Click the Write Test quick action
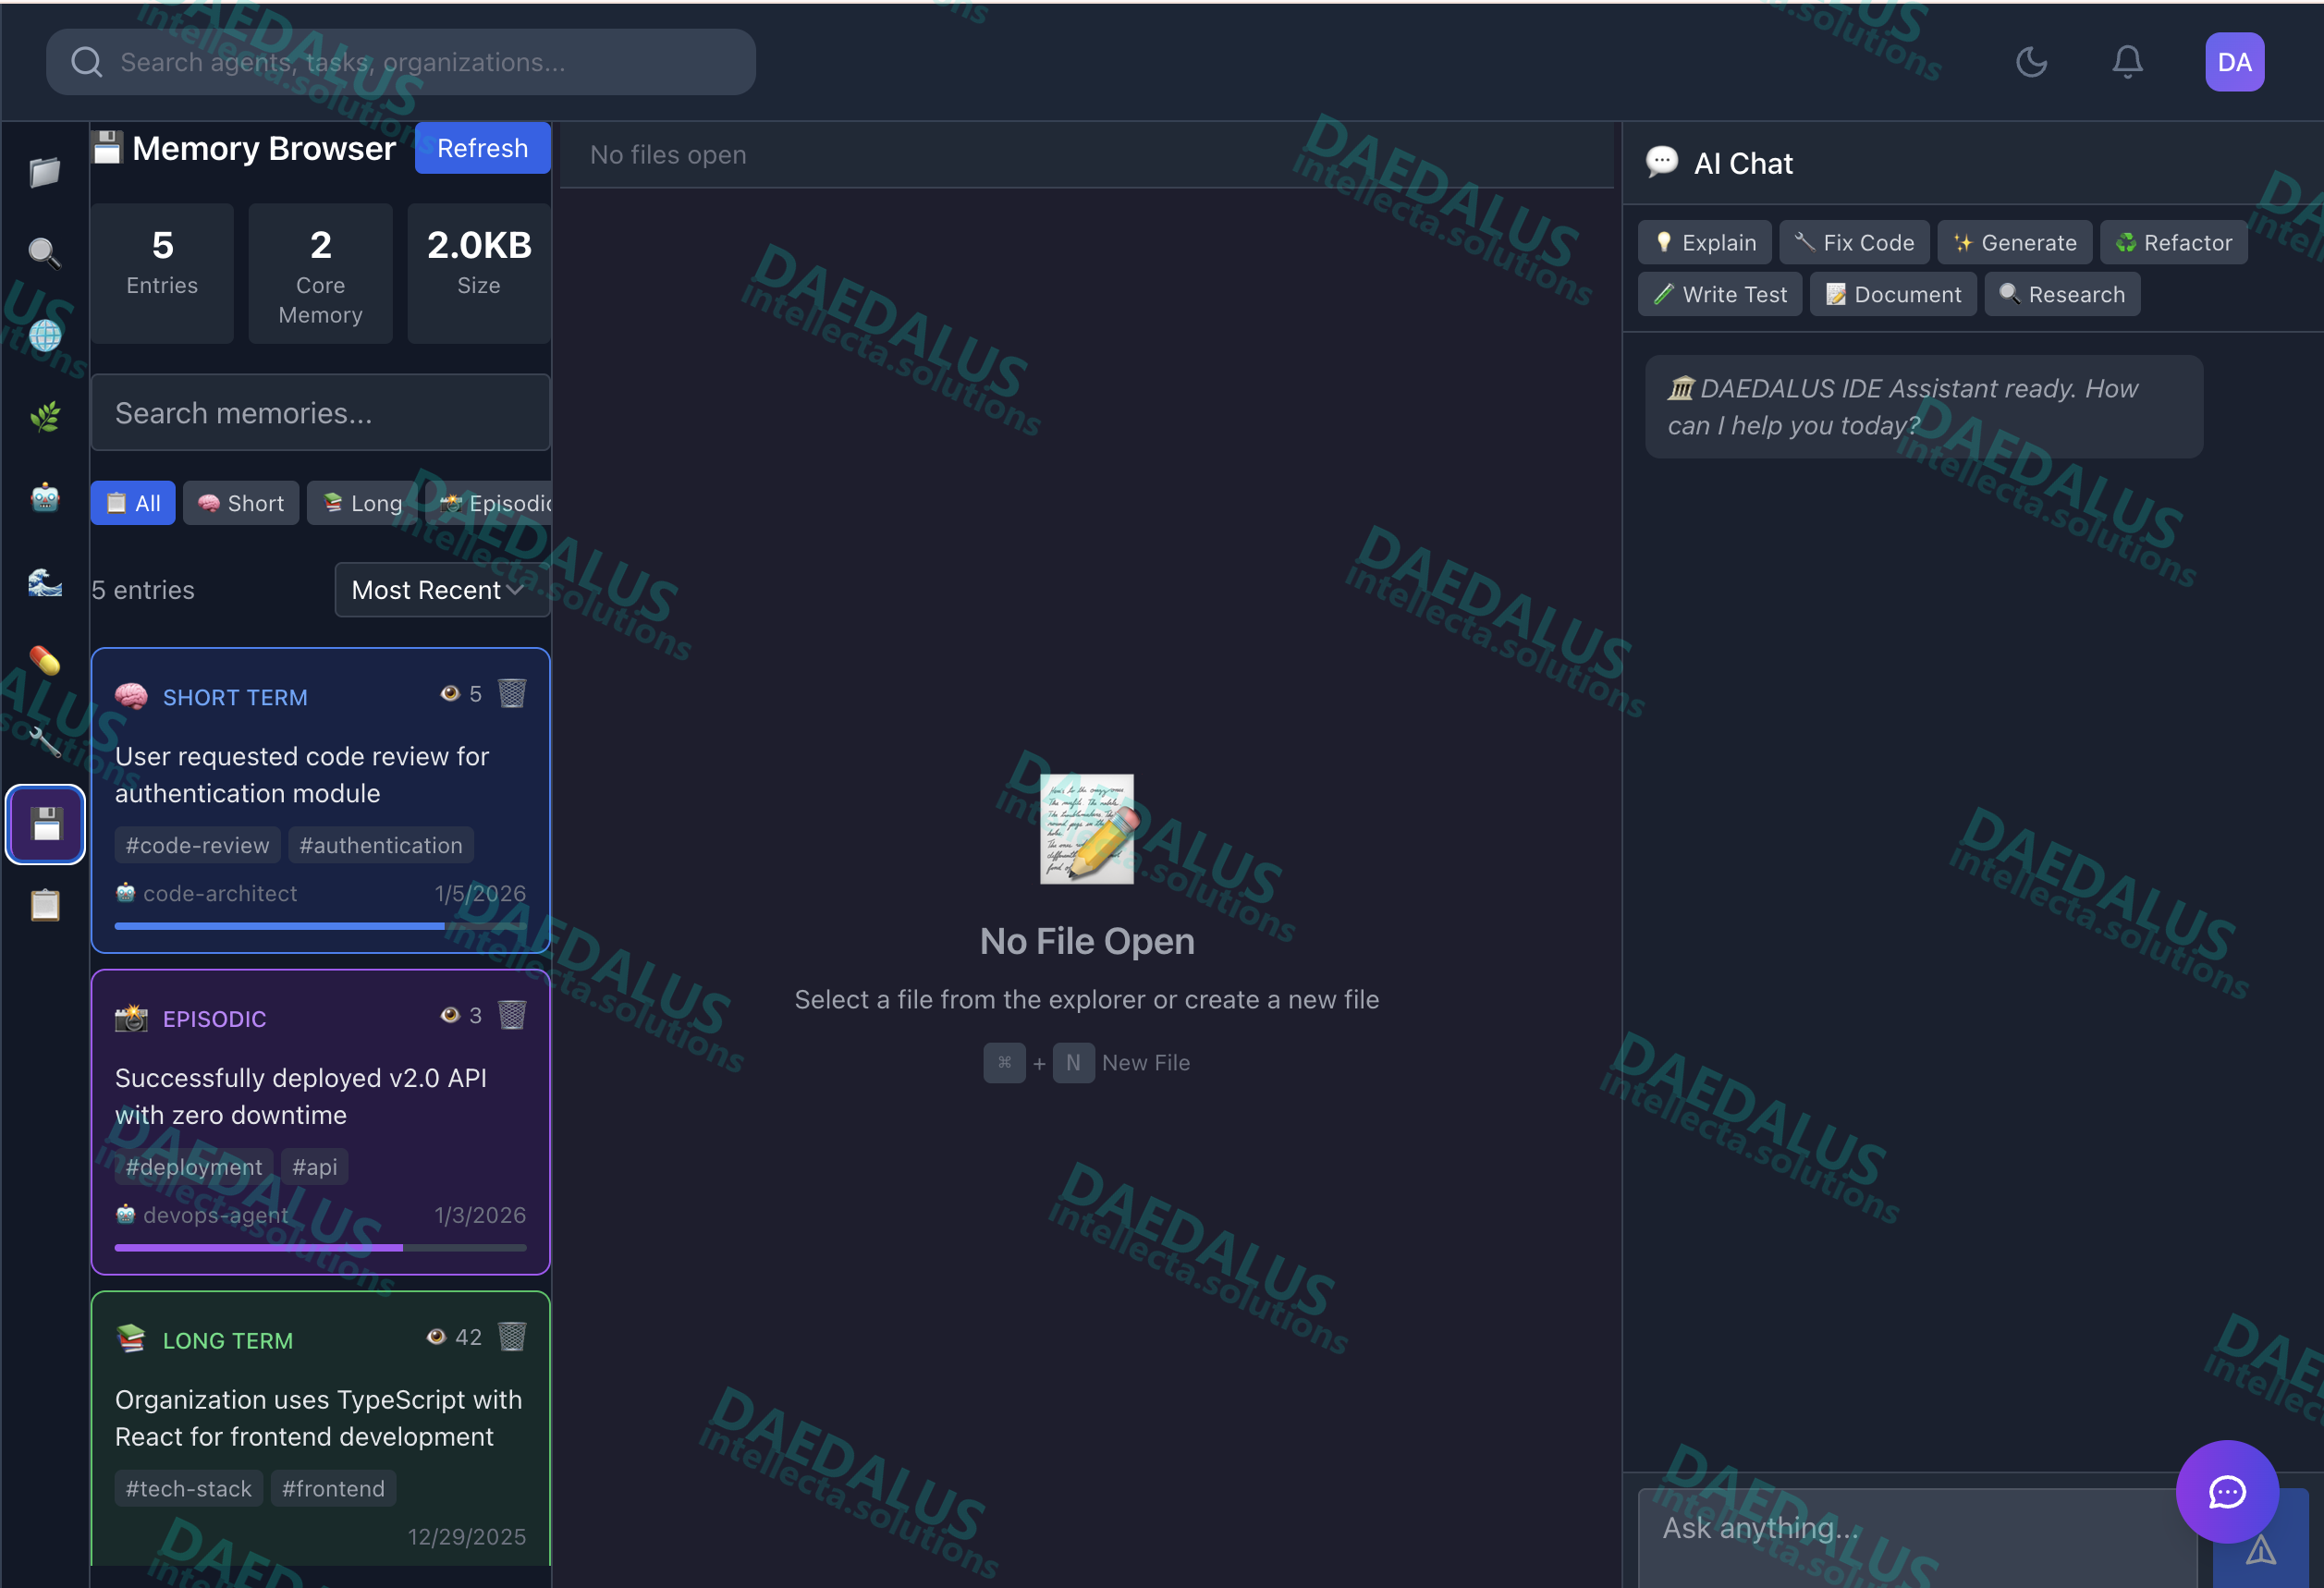 click(x=1720, y=295)
